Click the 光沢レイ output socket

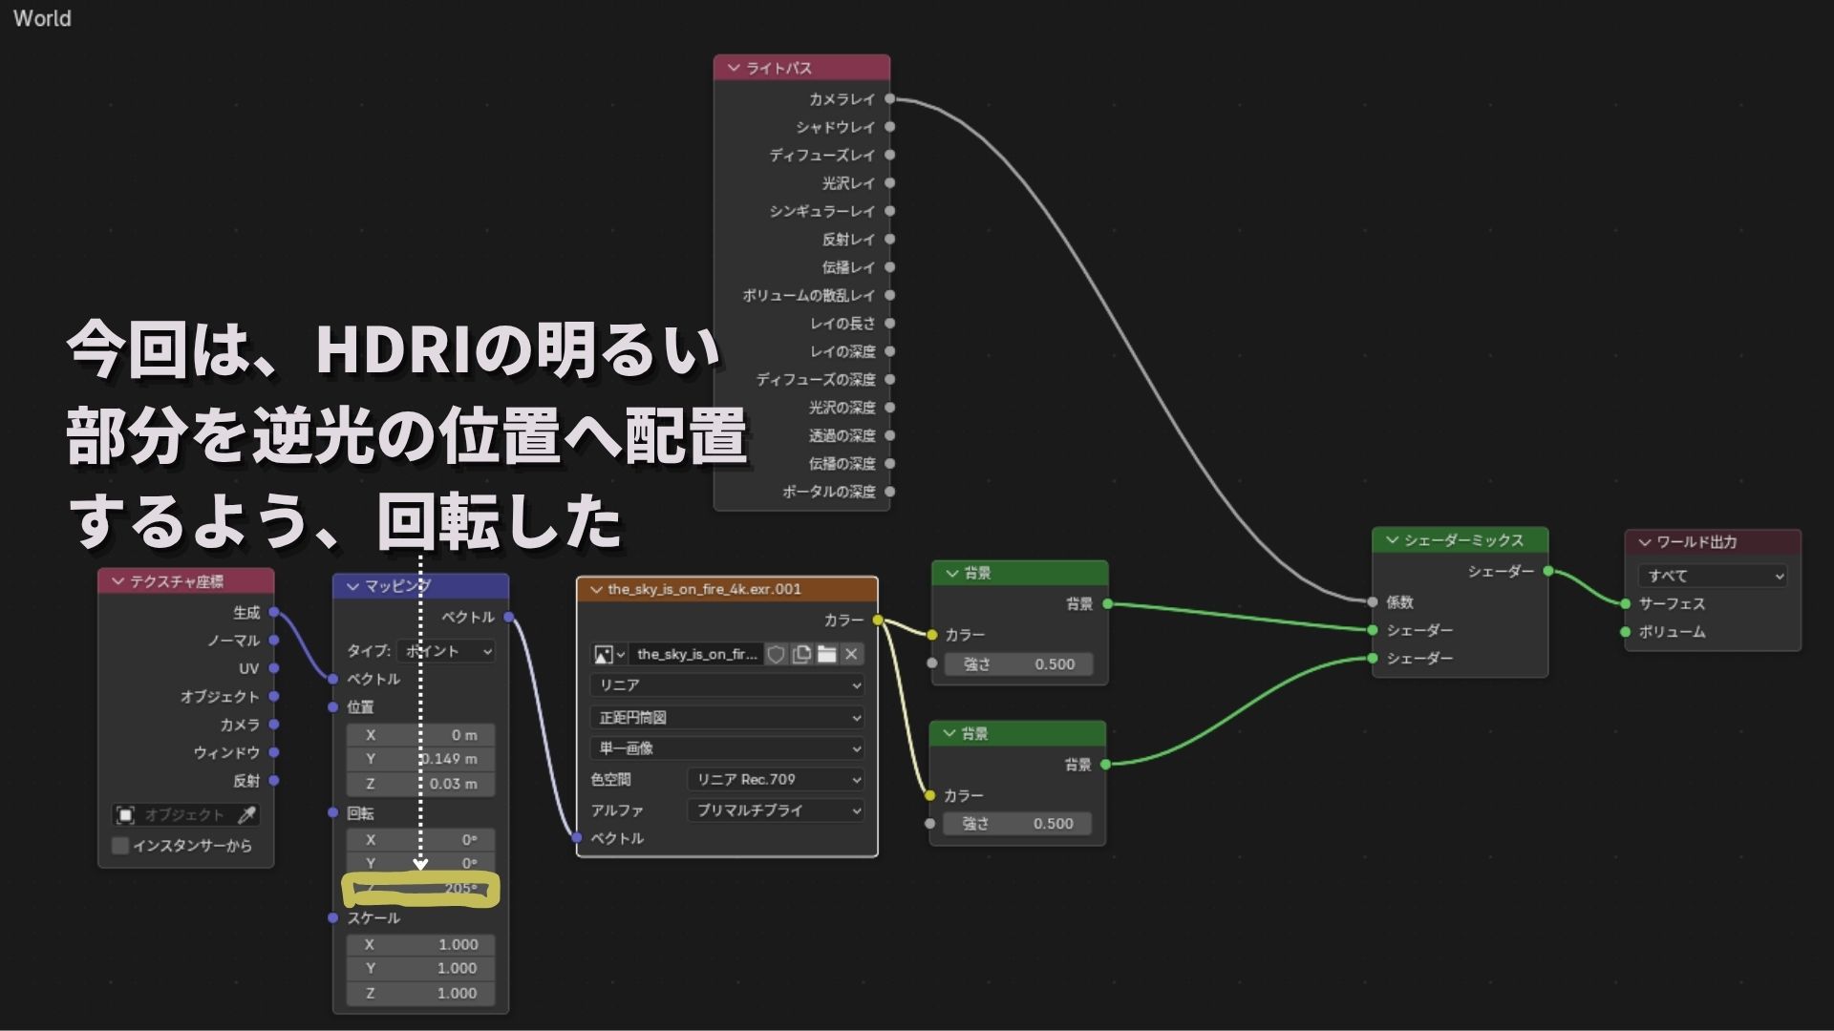(889, 182)
